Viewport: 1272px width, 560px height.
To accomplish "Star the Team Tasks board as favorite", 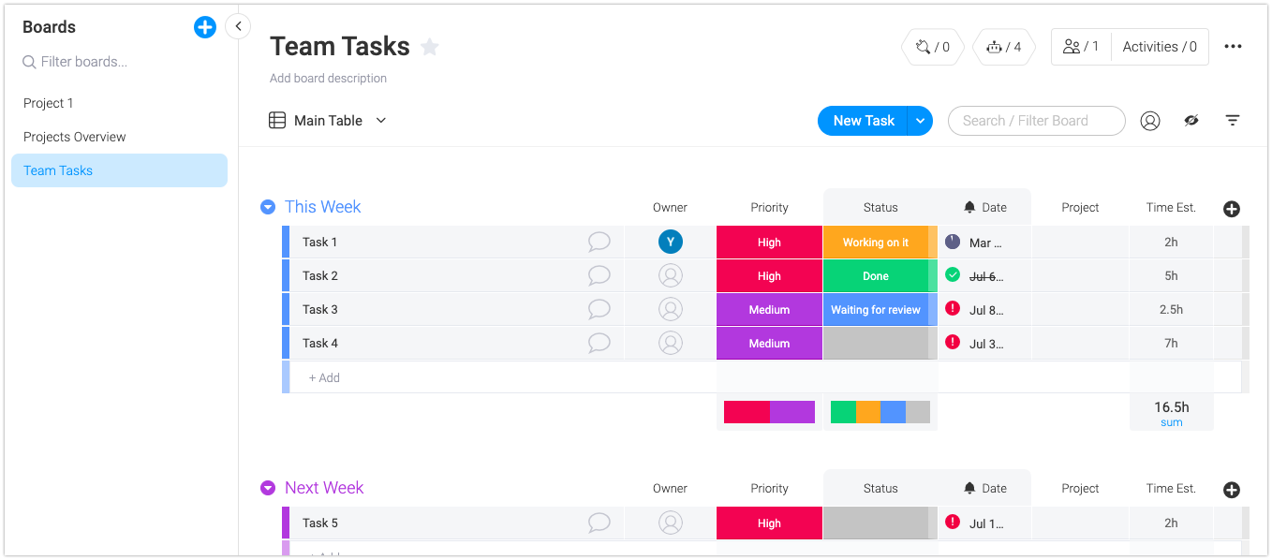I will [x=430, y=47].
